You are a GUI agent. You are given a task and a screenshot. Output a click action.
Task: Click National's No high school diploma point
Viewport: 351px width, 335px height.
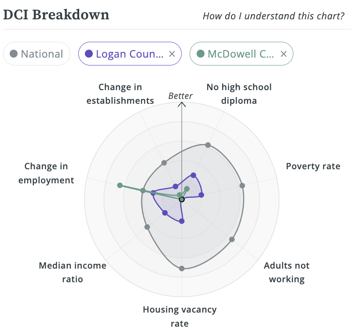[208, 145]
